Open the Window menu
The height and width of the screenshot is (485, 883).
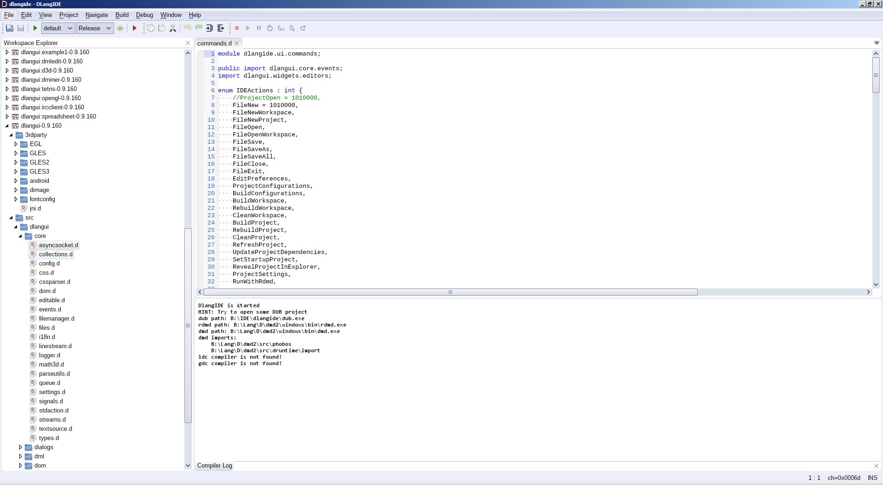point(171,15)
